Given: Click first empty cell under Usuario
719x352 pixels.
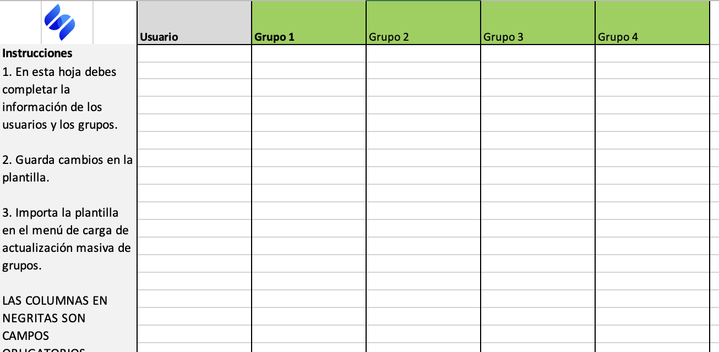Looking at the screenshot, I should [x=194, y=54].
